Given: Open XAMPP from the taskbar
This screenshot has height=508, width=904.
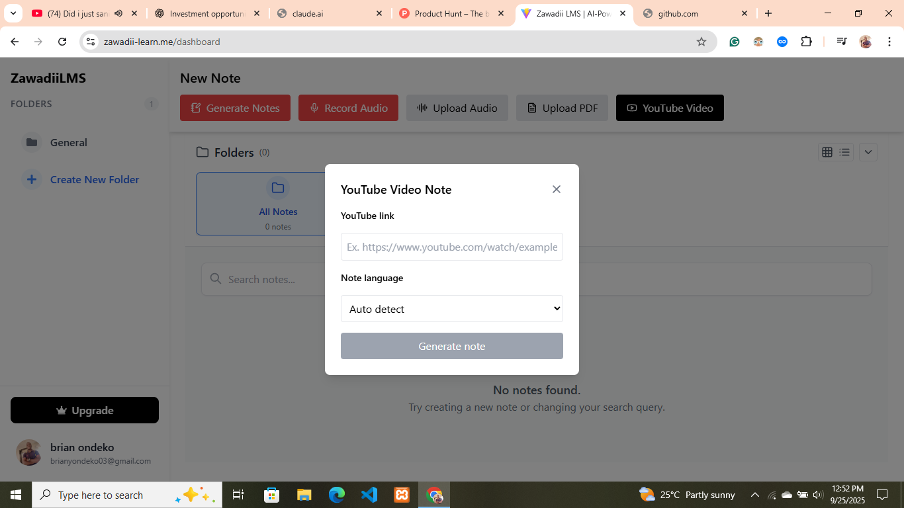Looking at the screenshot, I should [x=402, y=495].
